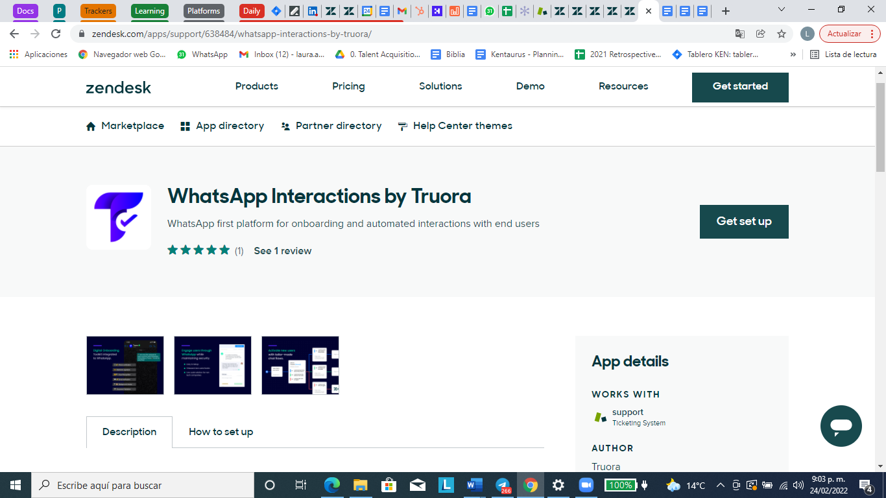Open the See 1 review link
The height and width of the screenshot is (498, 886).
click(283, 251)
